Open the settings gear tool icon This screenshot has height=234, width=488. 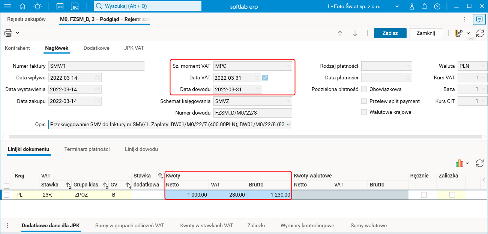tap(459, 33)
